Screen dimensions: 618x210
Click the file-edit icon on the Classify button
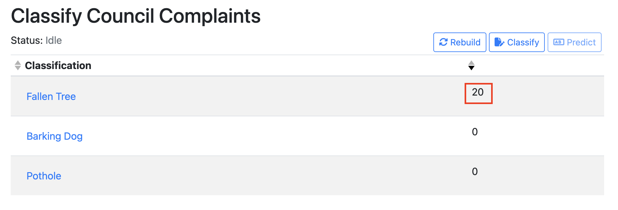tap(499, 42)
